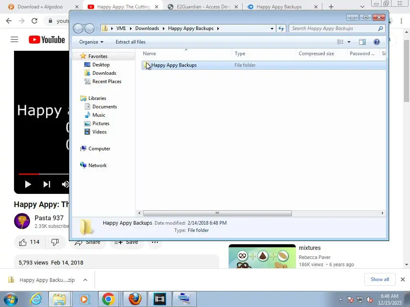410x307 pixels.
Task: Open Downloads in Favorites
Action: tap(104, 73)
